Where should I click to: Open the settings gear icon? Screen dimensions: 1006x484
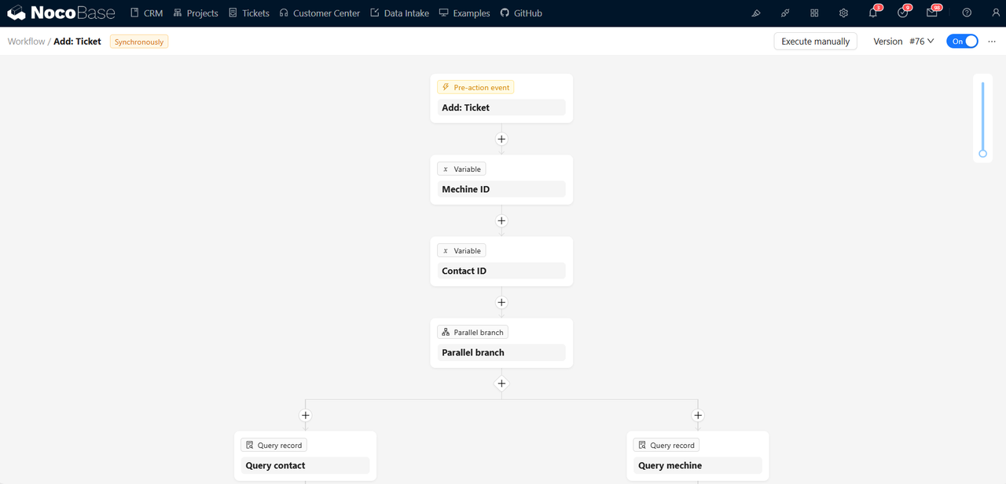point(843,13)
